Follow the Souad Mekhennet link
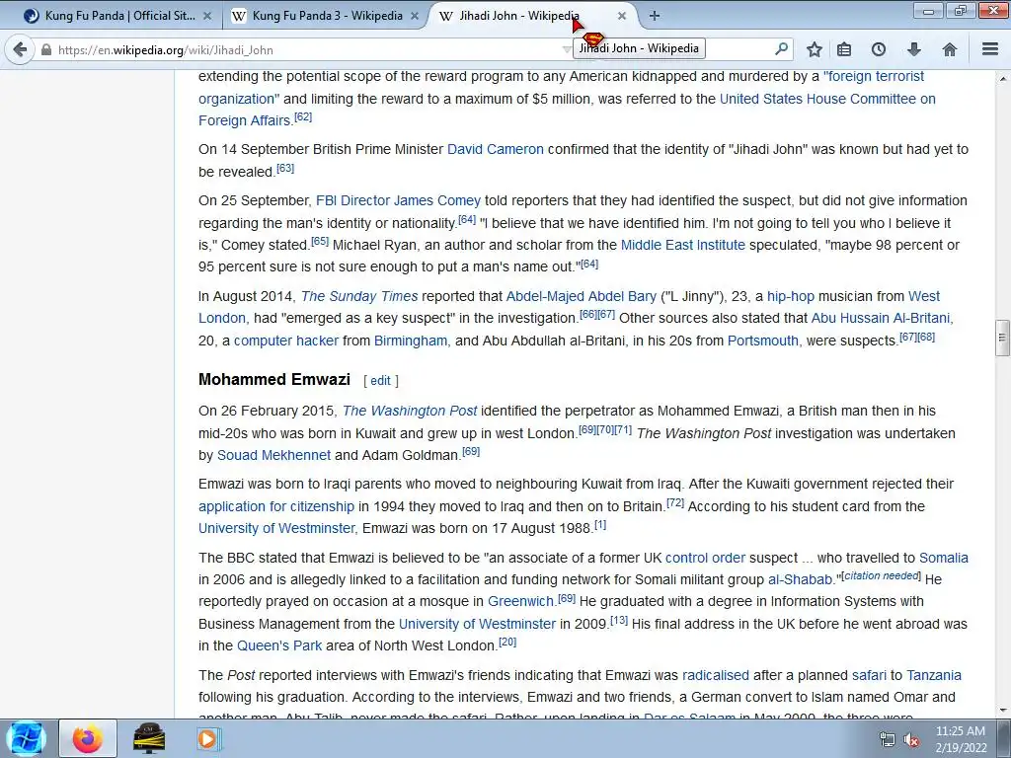The image size is (1011, 758). click(273, 455)
